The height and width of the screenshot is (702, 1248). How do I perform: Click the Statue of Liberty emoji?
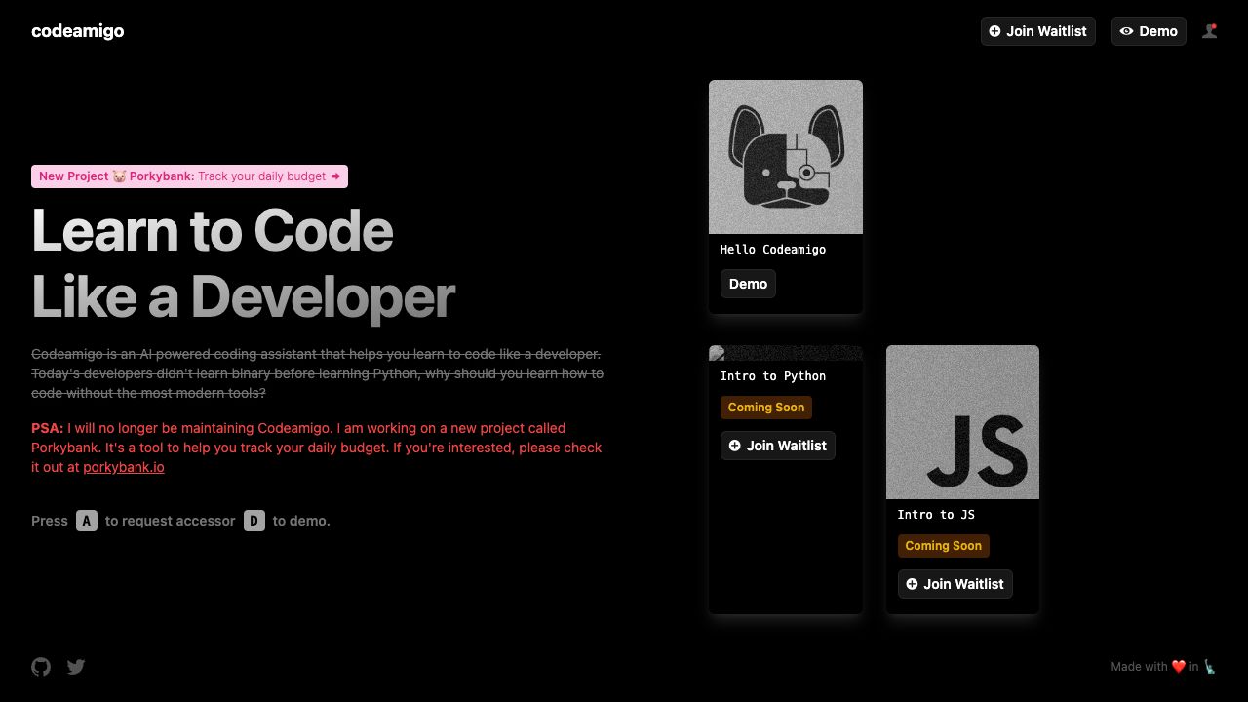[1210, 667]
